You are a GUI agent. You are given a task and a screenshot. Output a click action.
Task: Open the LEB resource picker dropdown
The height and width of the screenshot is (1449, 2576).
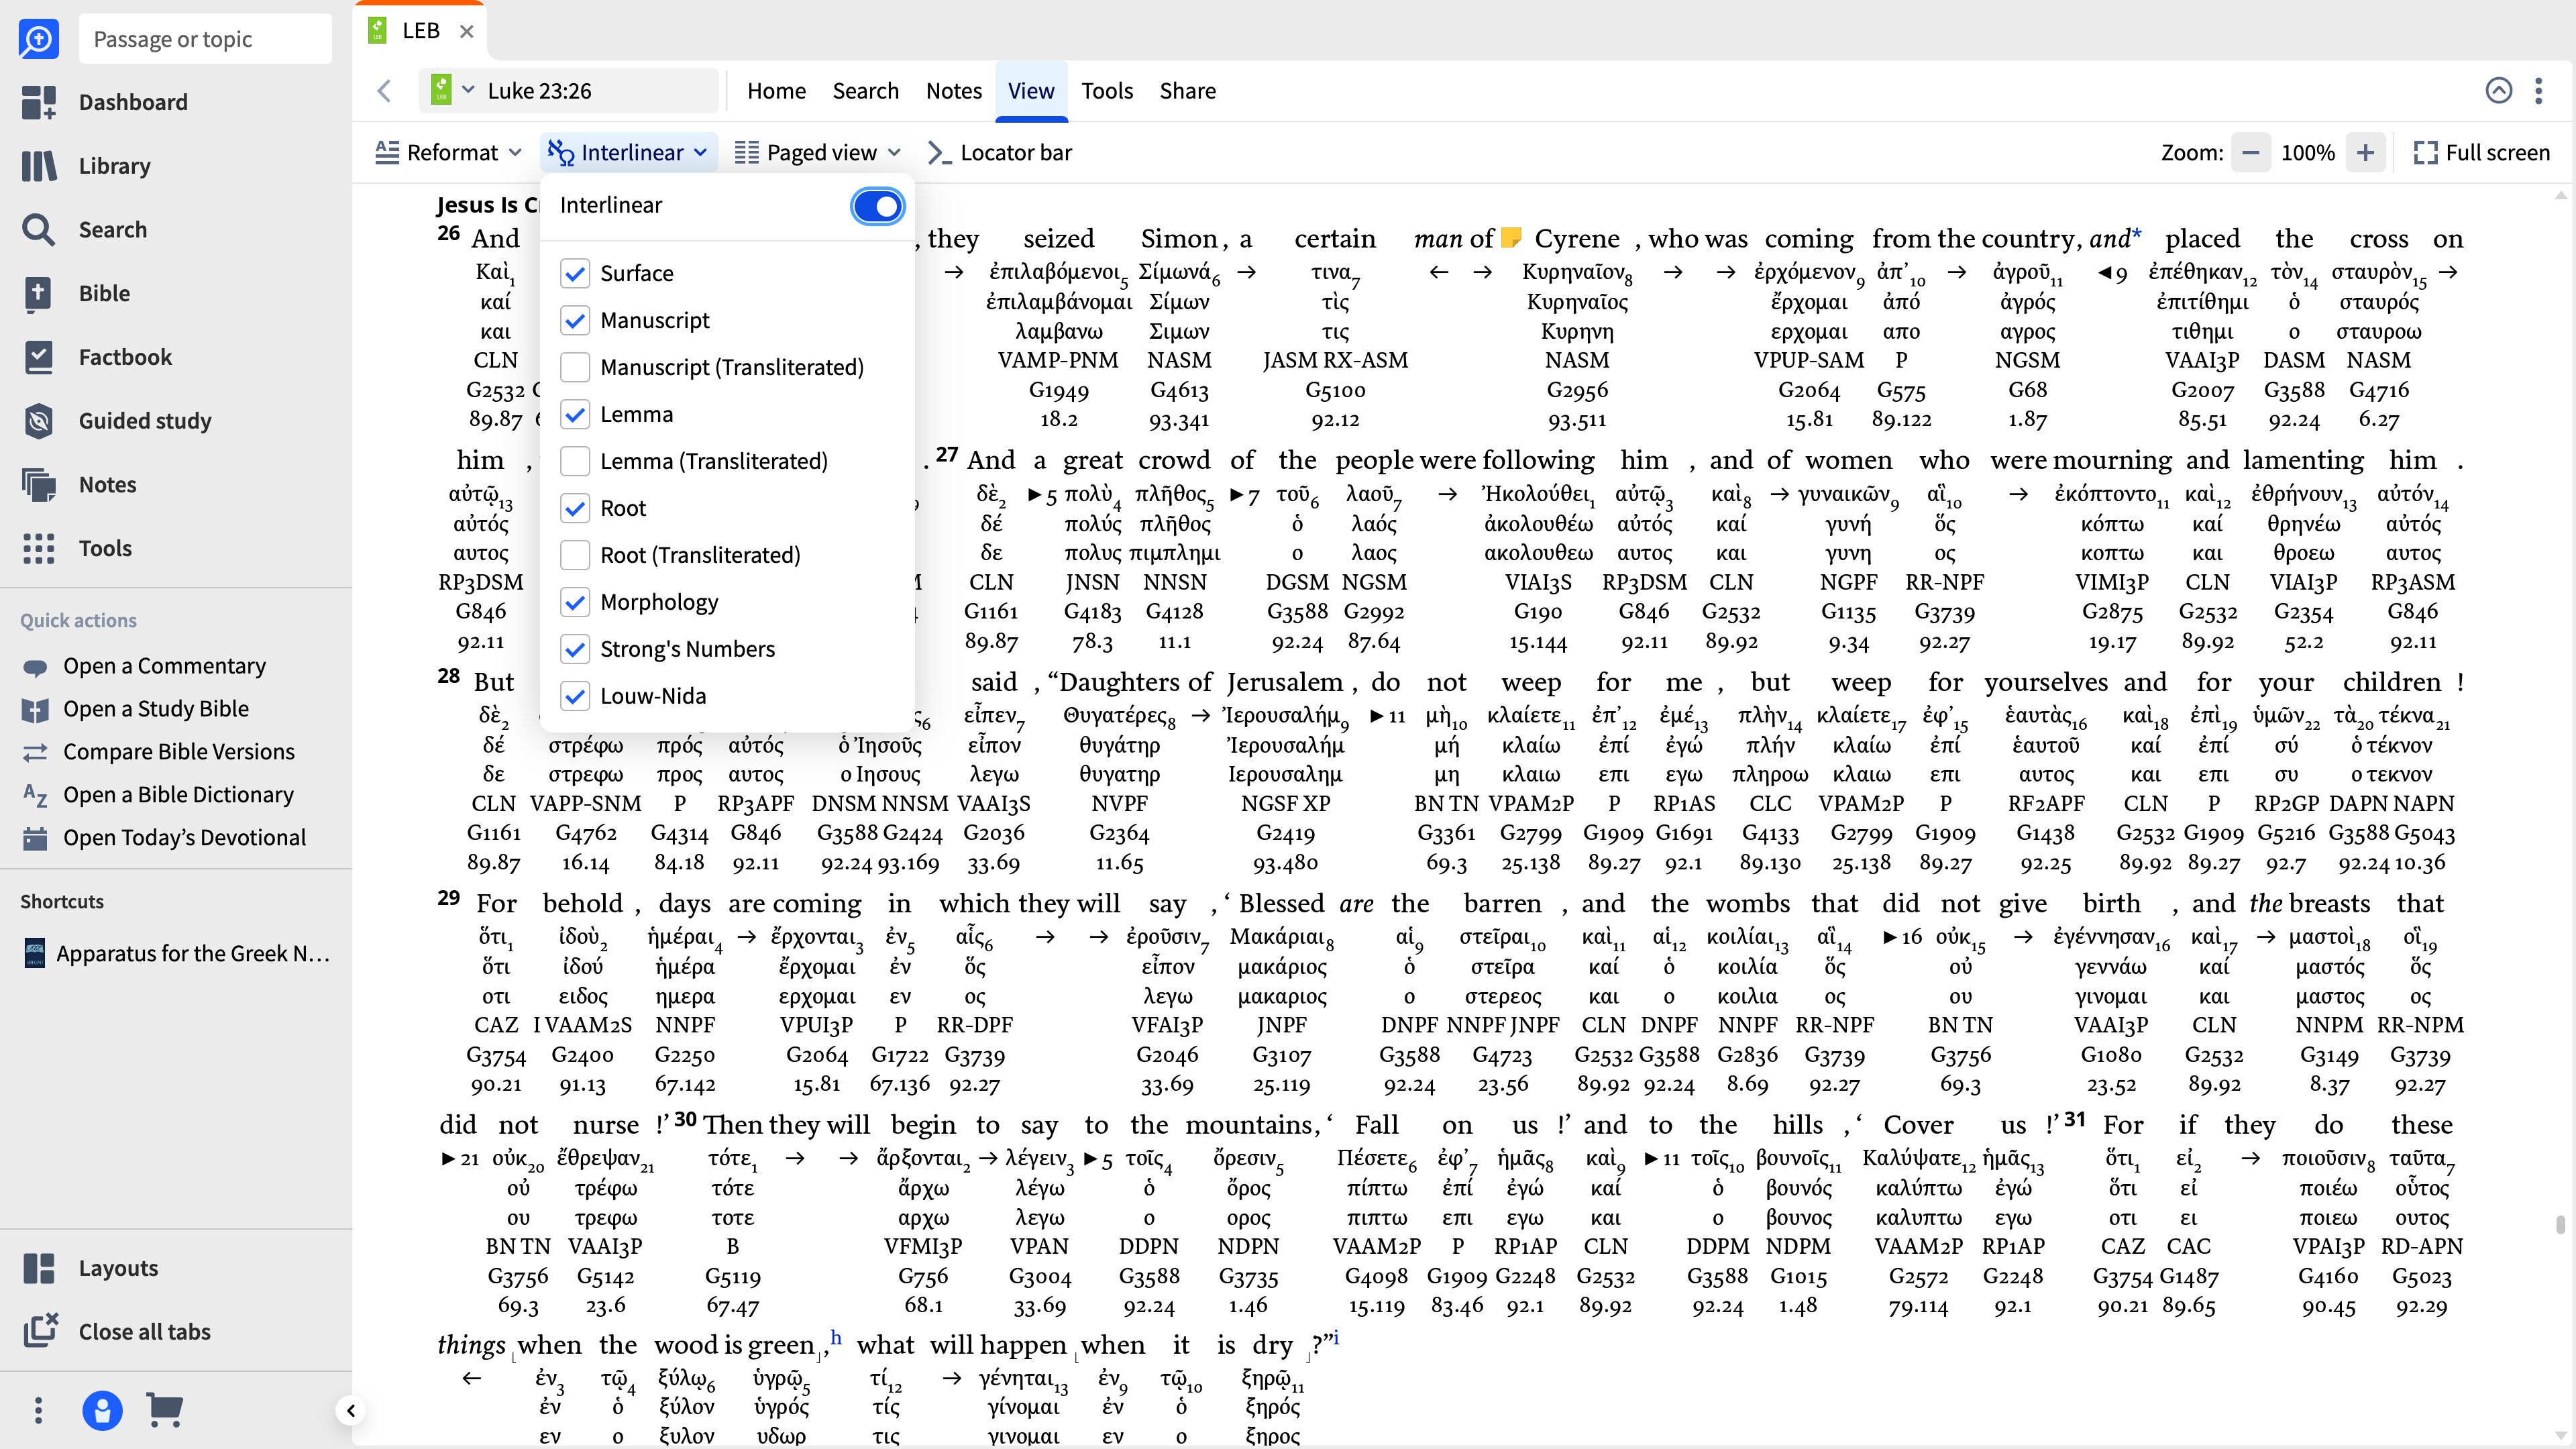[x=452, y=91]
